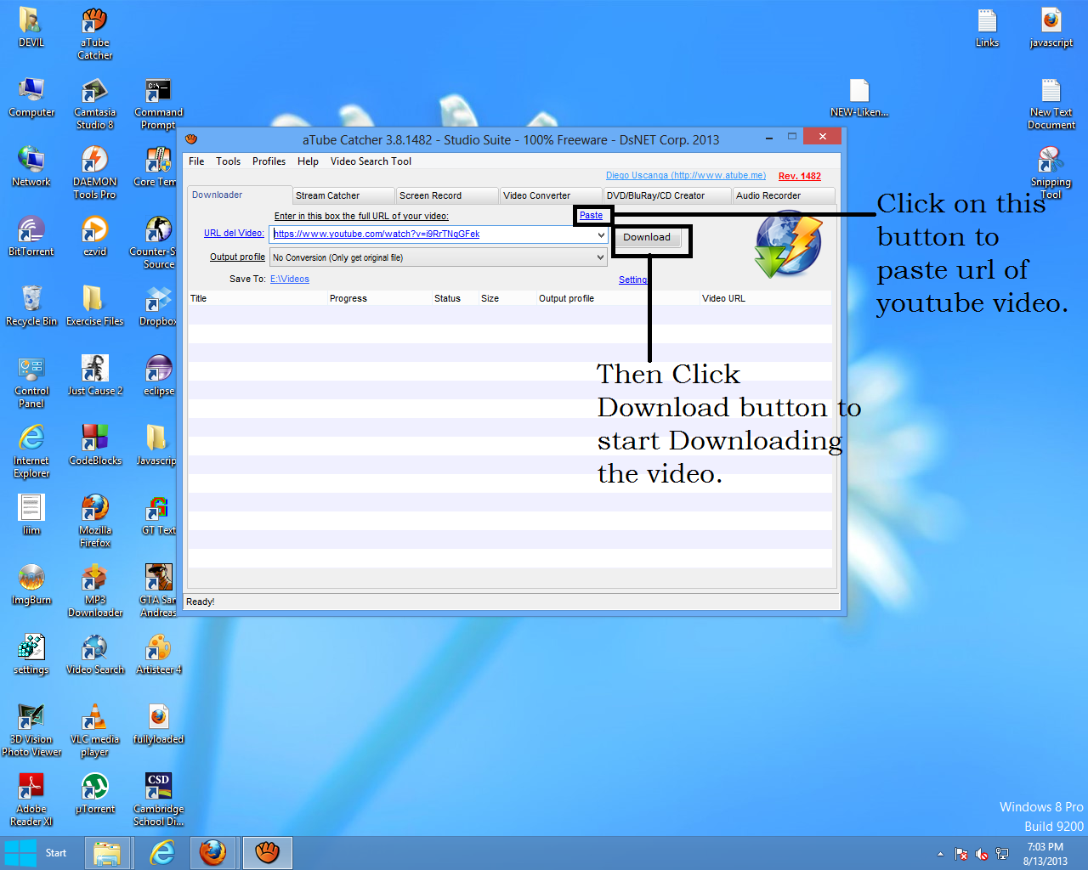Open the New Text Document file
Viewport: 1088px width, 870px height.
click(x=1051, y=104)
